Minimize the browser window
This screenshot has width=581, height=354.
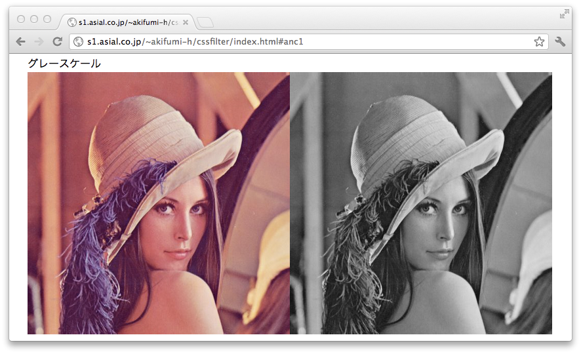(x=34, y=19)
